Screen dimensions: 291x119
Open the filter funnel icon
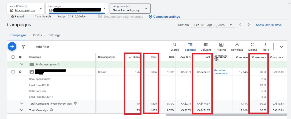23,47
